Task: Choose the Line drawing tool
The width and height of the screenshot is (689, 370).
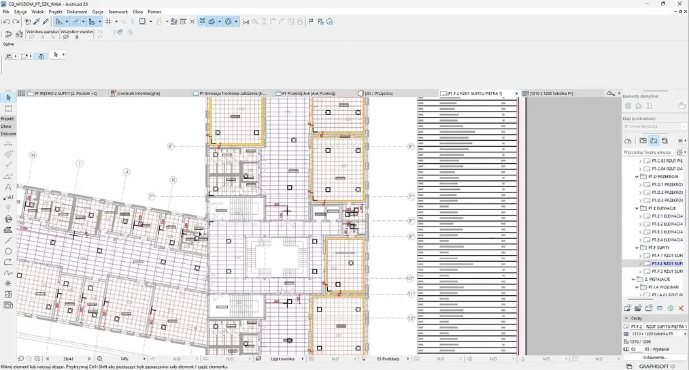Action: [8, 240]
